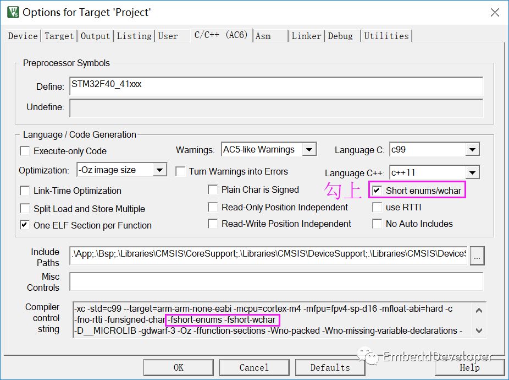509x380 pixels.
Task: Click compiler control string scroll-down arrow
Action: click(x=479, y=330)
